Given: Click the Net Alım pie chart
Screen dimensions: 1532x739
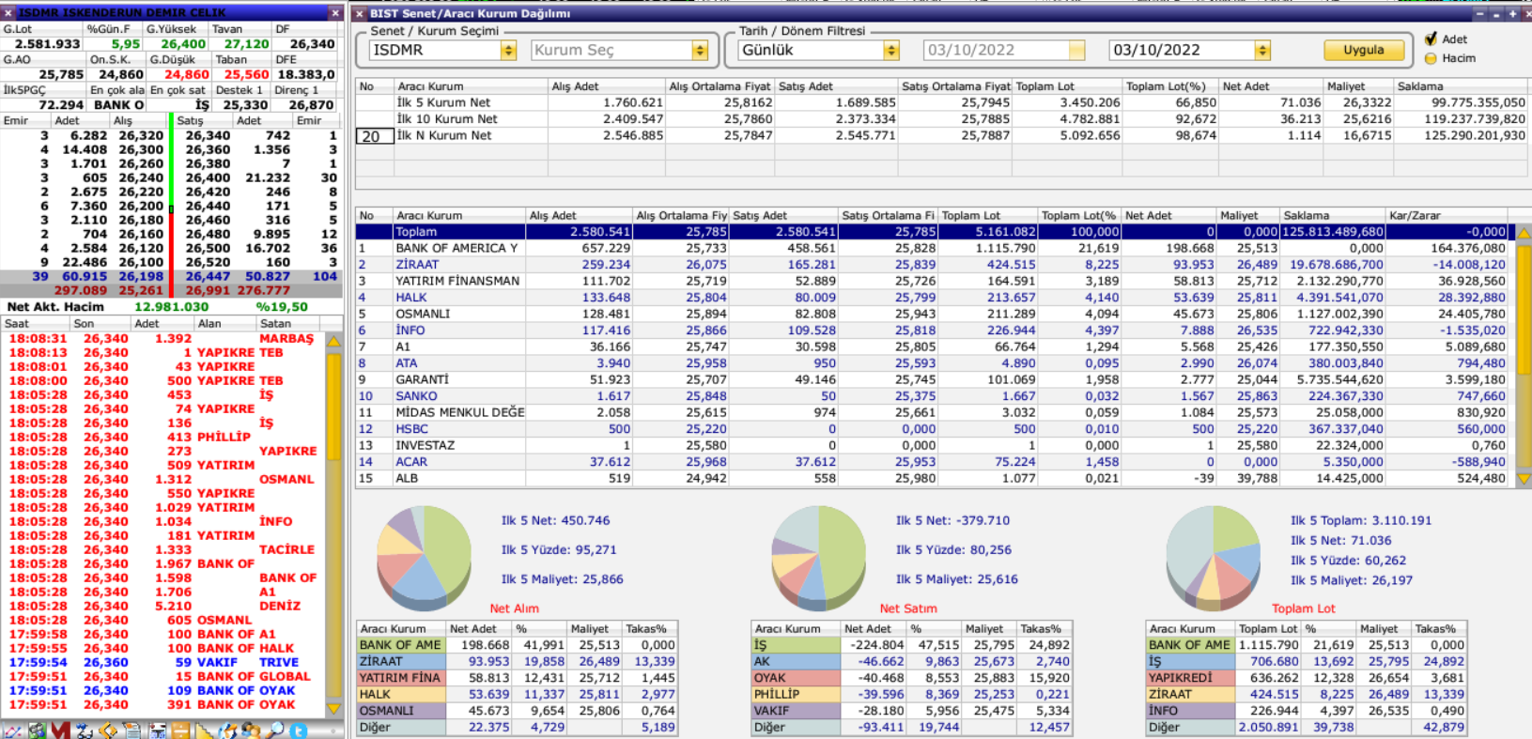Looking at the screenshot, I should click(424, 558).
